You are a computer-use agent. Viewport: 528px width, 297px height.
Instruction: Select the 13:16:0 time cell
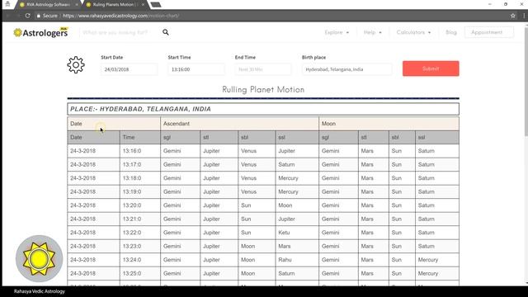click(x=140, y=151)
